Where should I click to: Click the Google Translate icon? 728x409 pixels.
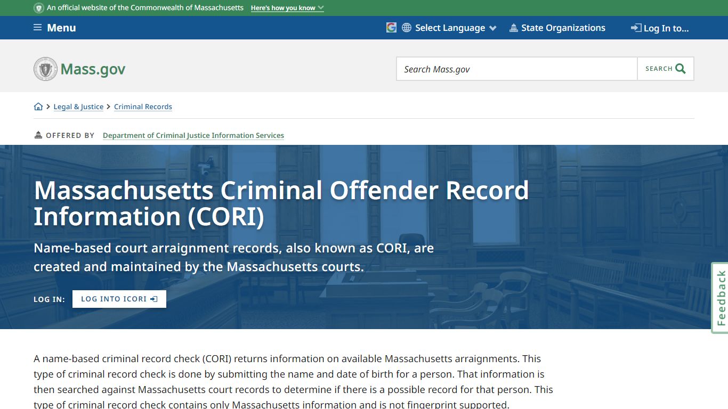click(391, 27)
